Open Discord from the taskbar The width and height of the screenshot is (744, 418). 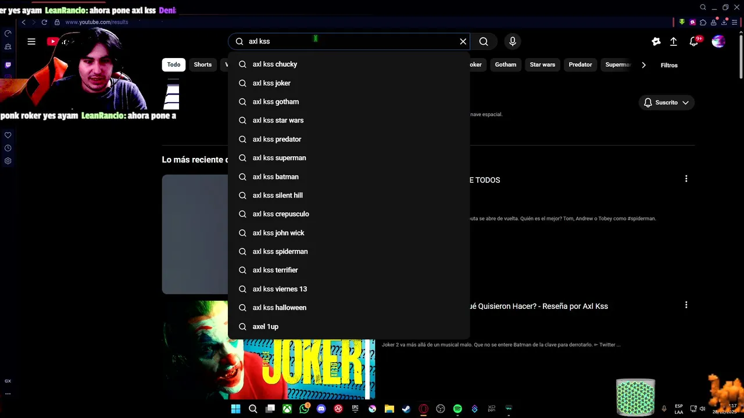(x=321, y=409)
